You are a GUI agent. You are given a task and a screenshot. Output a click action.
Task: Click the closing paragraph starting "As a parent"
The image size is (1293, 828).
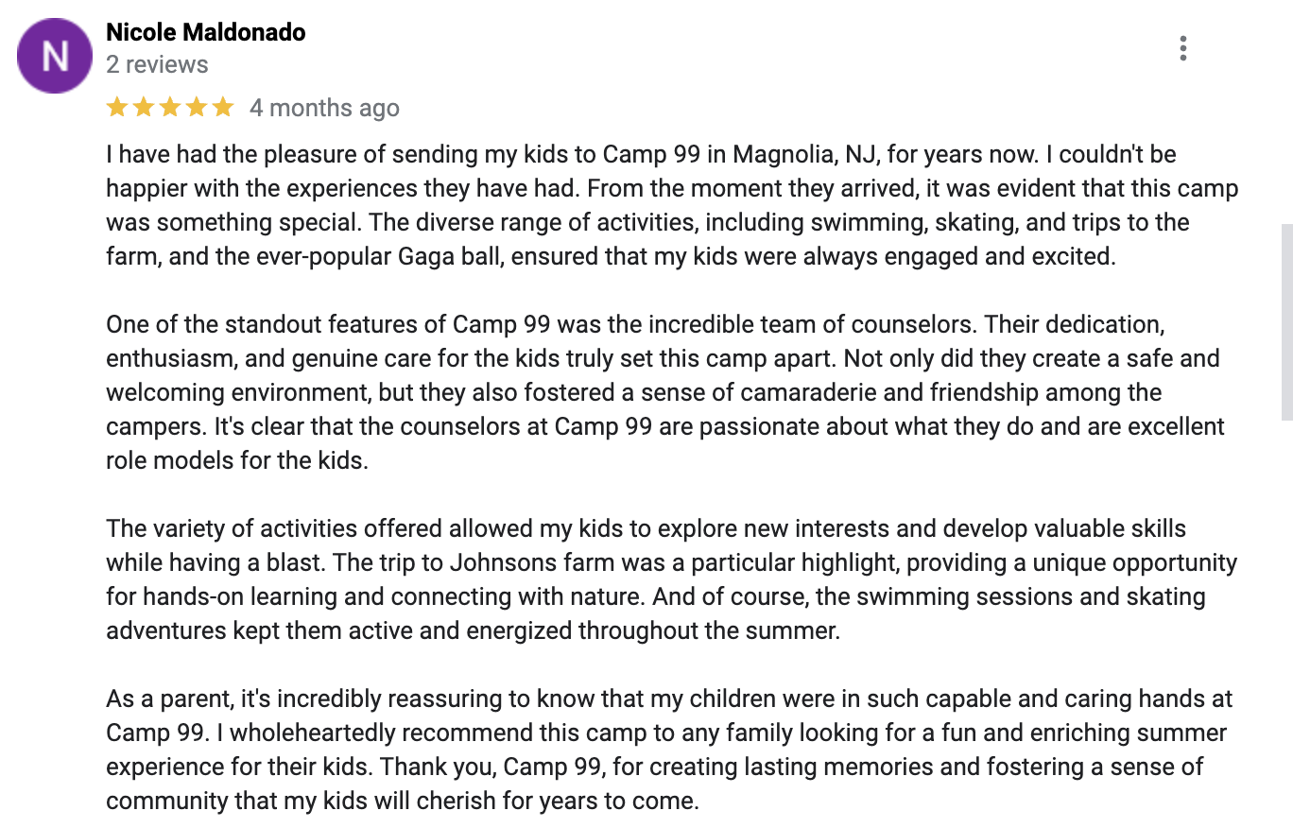669,750
